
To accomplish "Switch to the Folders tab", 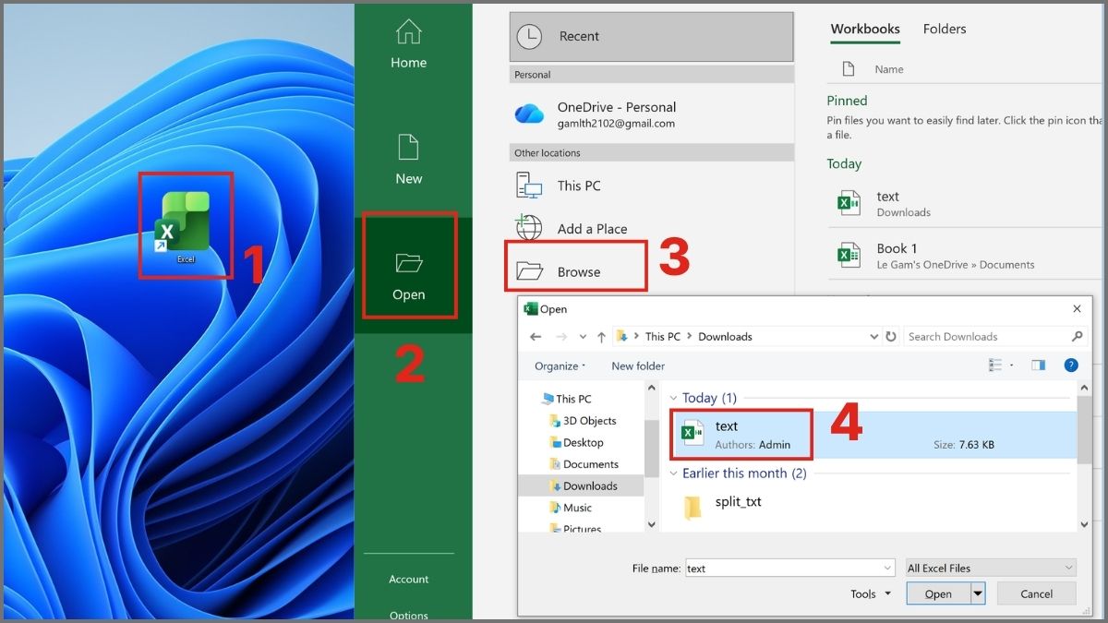I will [x=945, y=30].
